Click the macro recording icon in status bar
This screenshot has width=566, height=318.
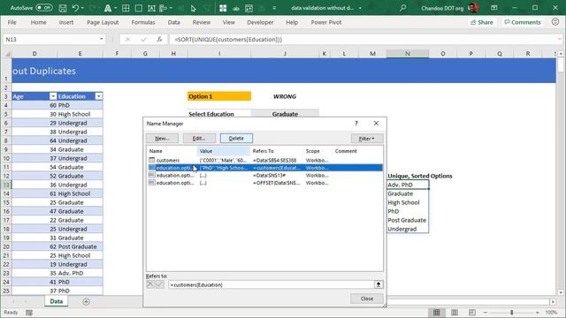pos(29,312)
